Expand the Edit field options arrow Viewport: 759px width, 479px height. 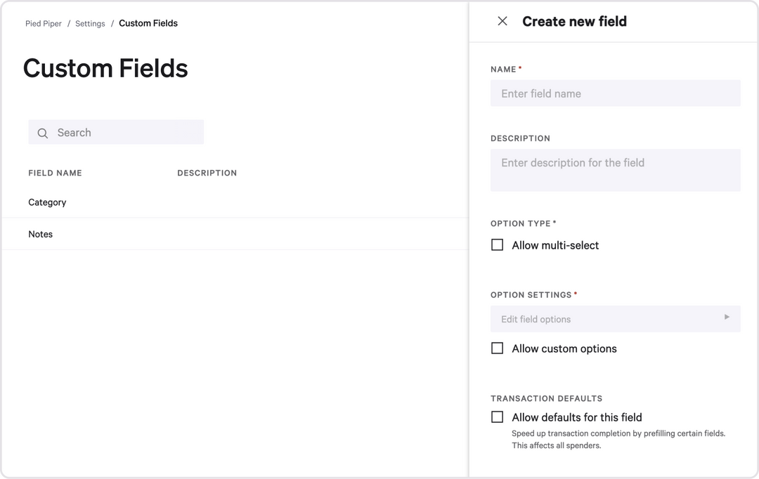point(727,317)
